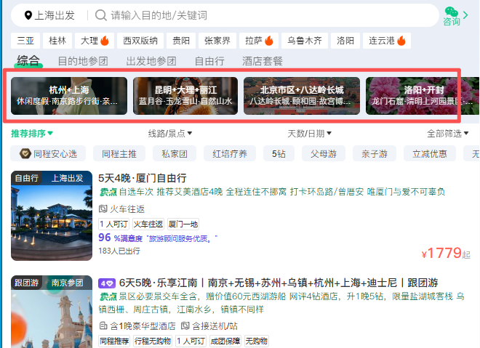Enable the 亲子游 filter chip
Viewport: 480px width, 348px height.
point(375,153)
